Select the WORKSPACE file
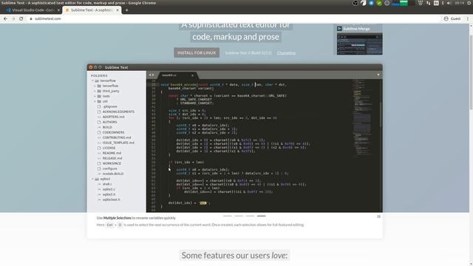This screenshot has width=473, height=266. (x=112, y=163)
